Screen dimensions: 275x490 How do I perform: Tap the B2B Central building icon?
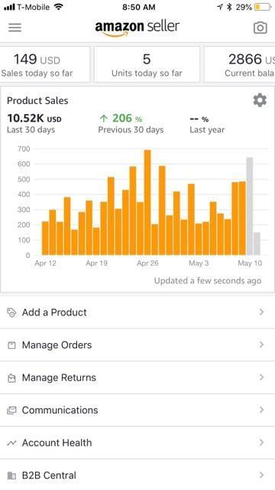(11, 475)
